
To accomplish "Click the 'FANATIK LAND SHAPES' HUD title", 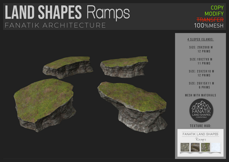I will [200, 134].
